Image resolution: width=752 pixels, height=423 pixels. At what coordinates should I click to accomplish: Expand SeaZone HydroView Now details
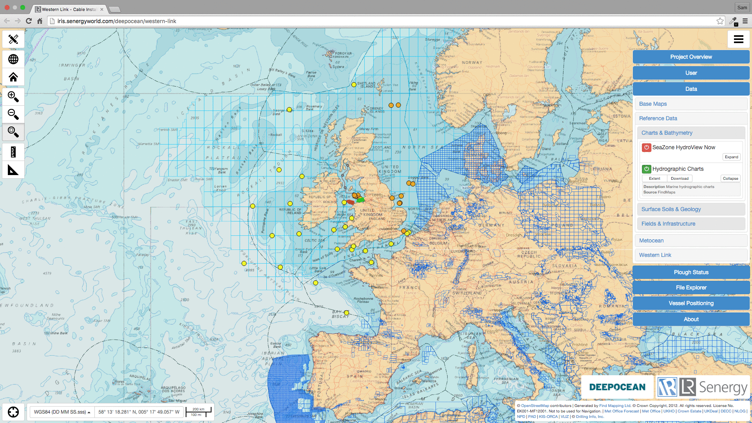[x=731, y=157]
